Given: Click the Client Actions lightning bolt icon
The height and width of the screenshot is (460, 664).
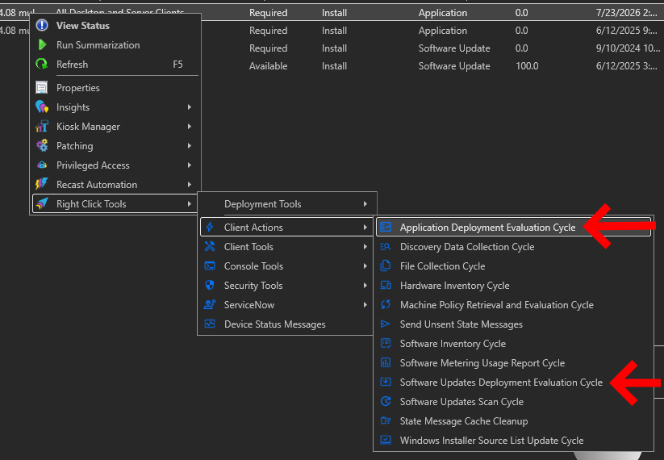Looking at the screenshot, I should coord(210,227).
